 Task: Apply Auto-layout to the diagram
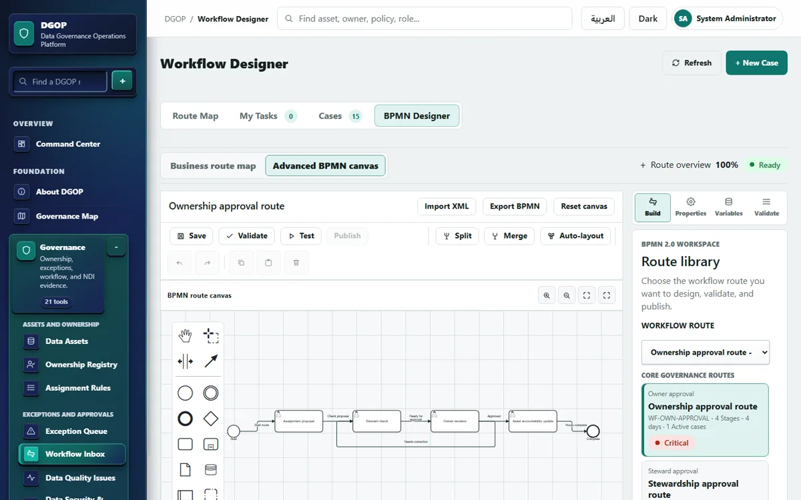575,236
